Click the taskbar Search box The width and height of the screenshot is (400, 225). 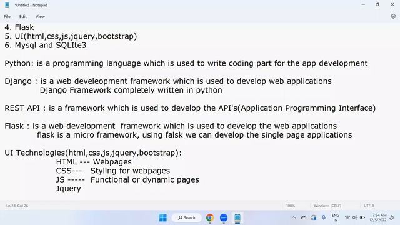[x=187, y=218]
